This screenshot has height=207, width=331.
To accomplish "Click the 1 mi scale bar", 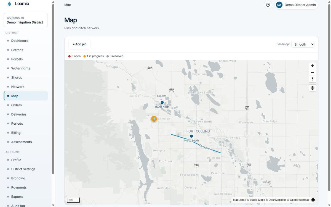I will tap(73, 200).
